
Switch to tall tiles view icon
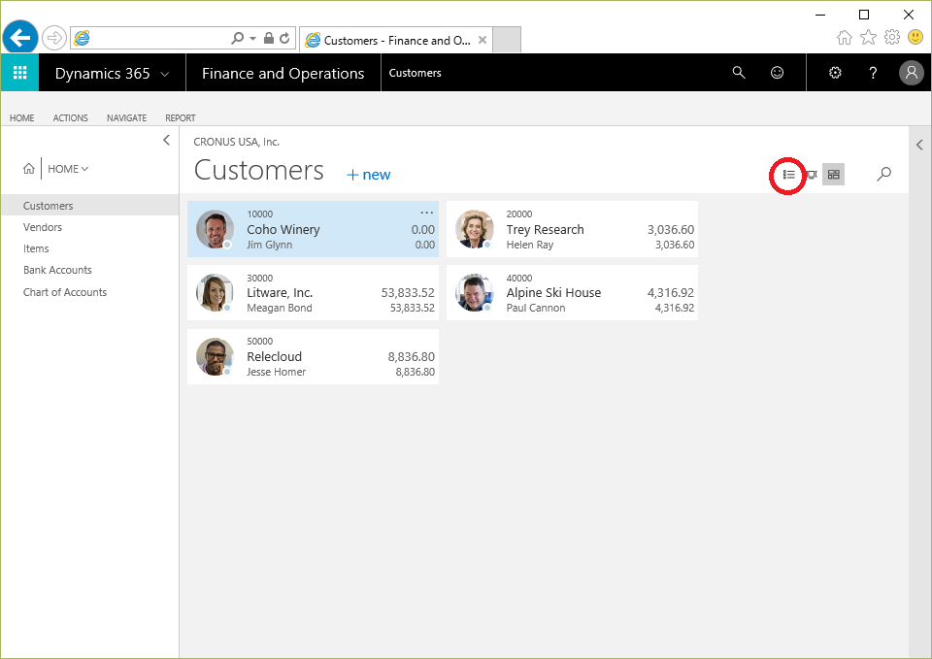tap(812, 174)
